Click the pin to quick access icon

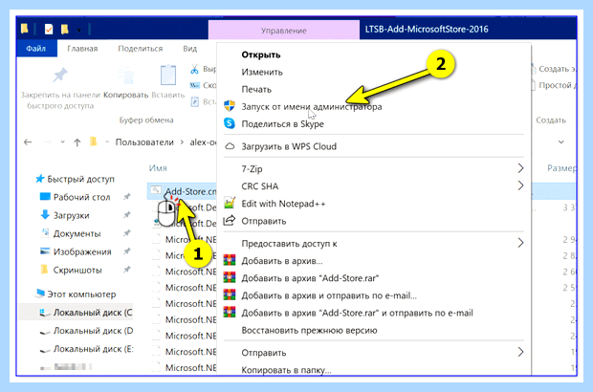59,75
